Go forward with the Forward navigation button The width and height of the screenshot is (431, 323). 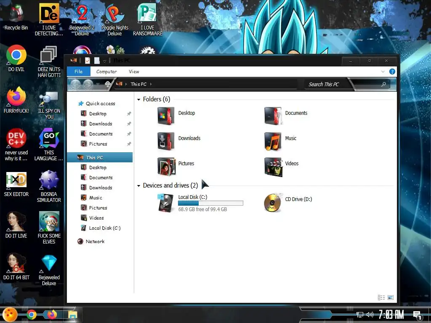[x=88, y=85]
